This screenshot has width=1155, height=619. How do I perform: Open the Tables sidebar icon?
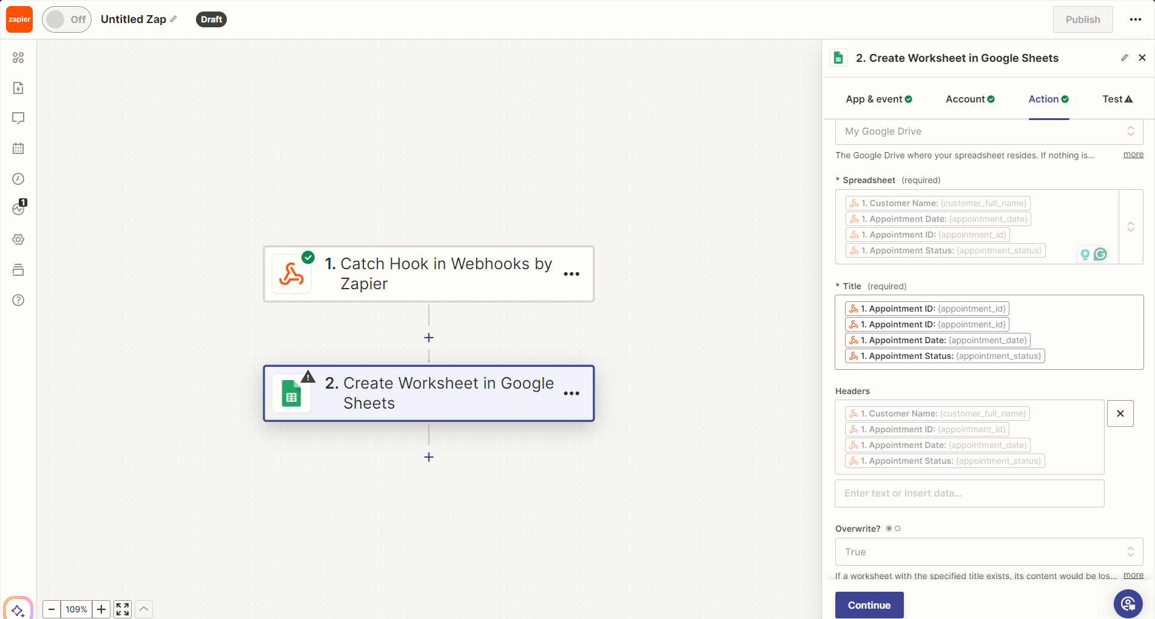click(18, 270)
